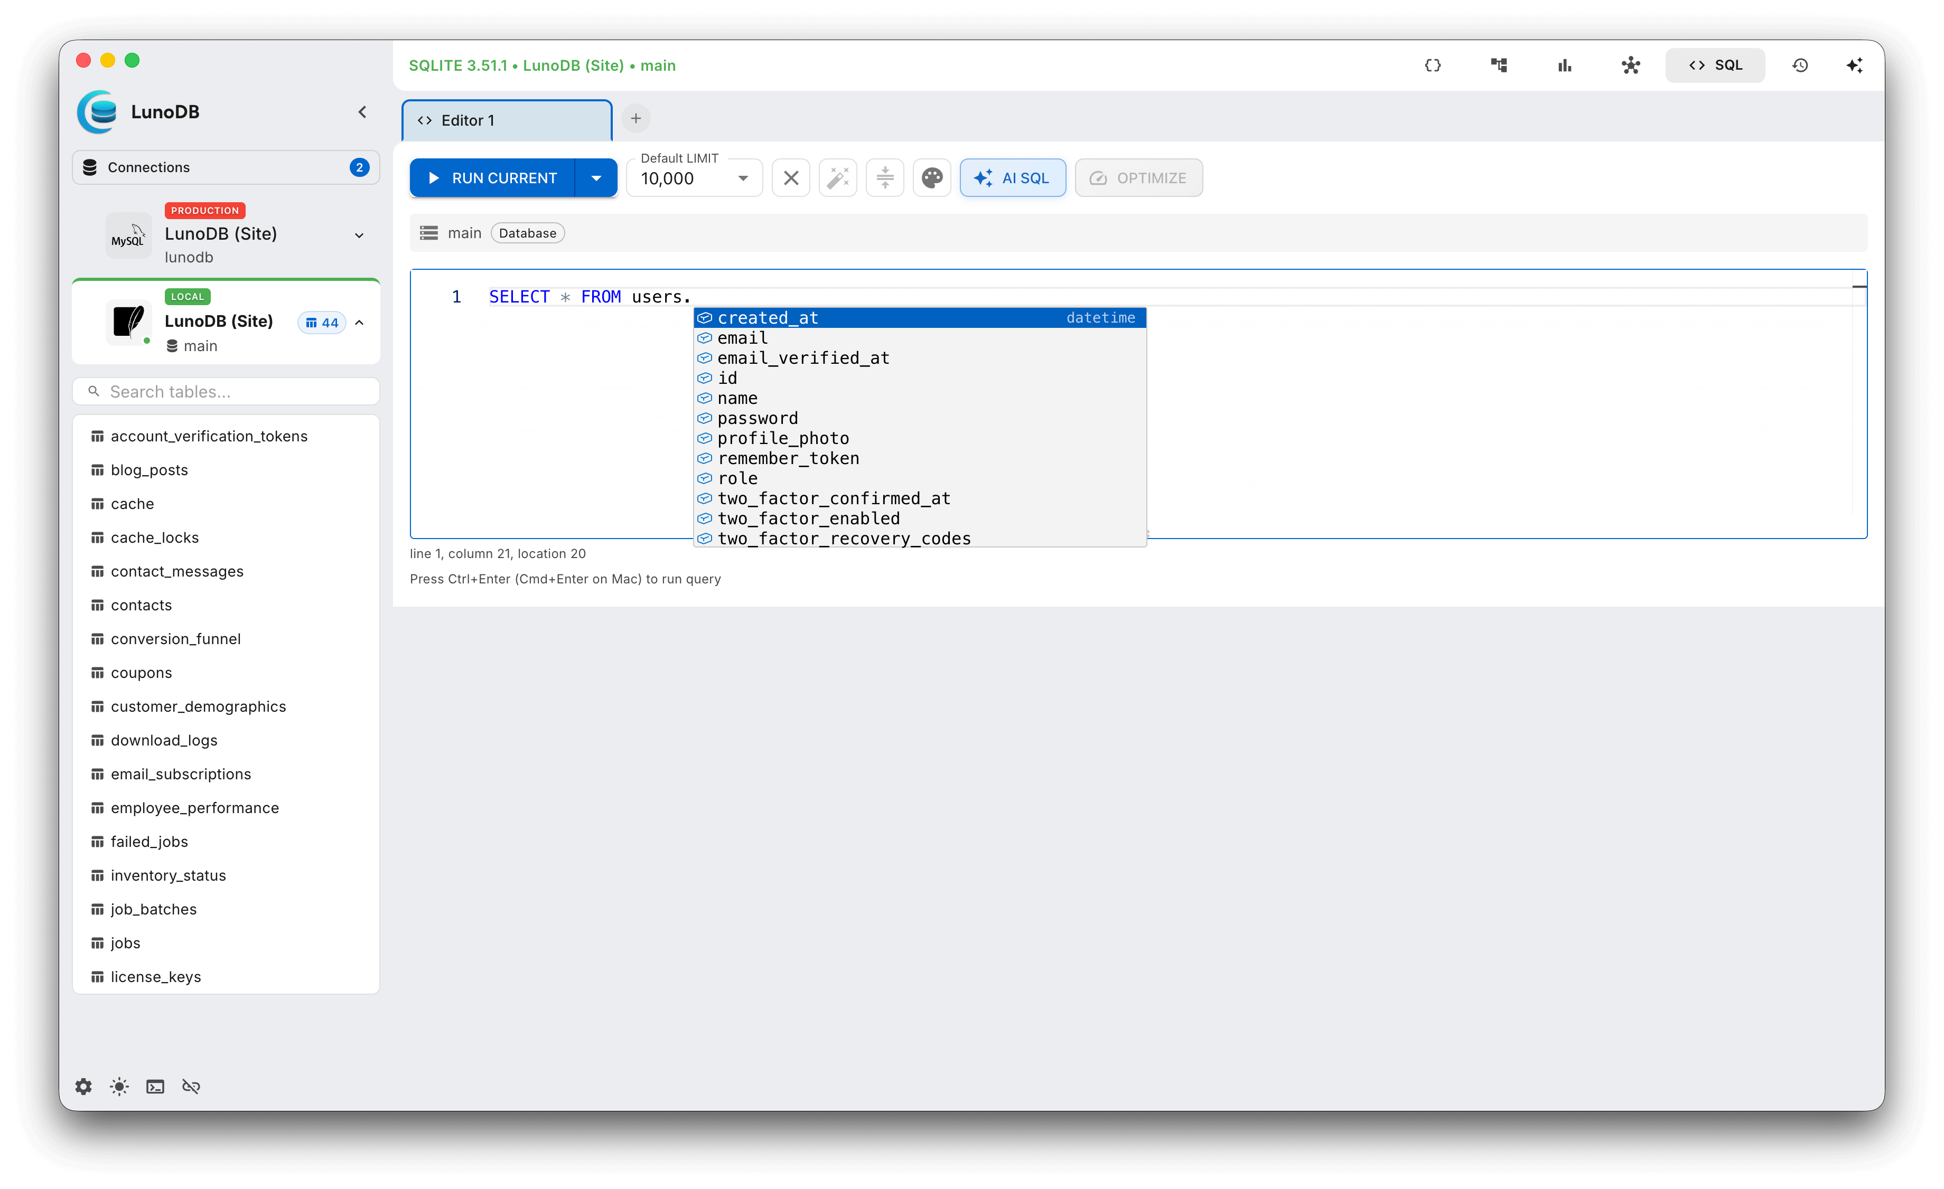Image resolution: width=1944 pixels, height=1189 pixels.
Task: Open the contact_messages table
Action: [x=226, y=572]
